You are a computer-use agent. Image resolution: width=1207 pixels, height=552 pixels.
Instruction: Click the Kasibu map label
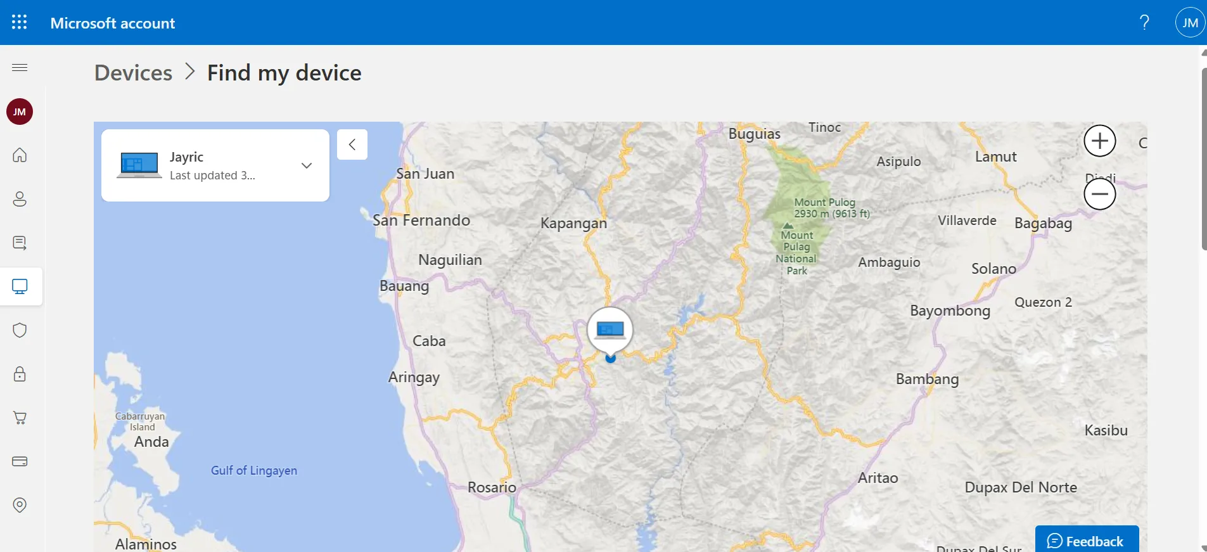[1106, 430]
